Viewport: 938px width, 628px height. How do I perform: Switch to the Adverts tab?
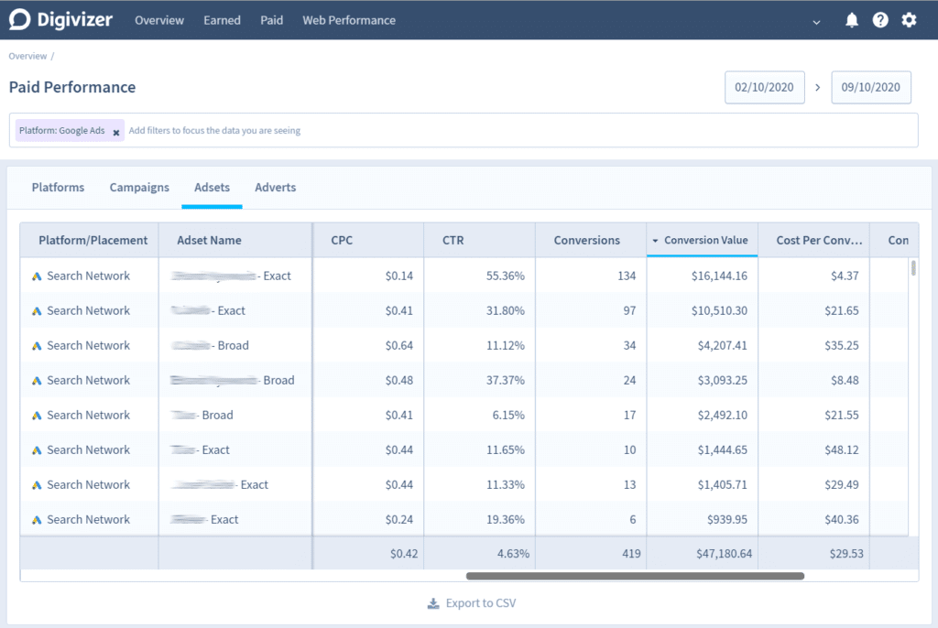(275, 188)
